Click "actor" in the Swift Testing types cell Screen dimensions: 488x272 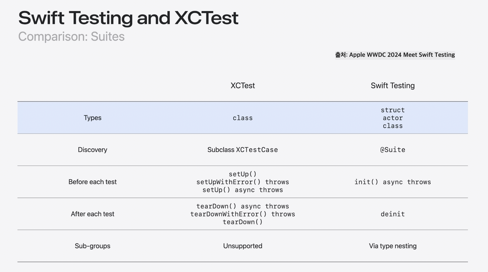point(392,118)
